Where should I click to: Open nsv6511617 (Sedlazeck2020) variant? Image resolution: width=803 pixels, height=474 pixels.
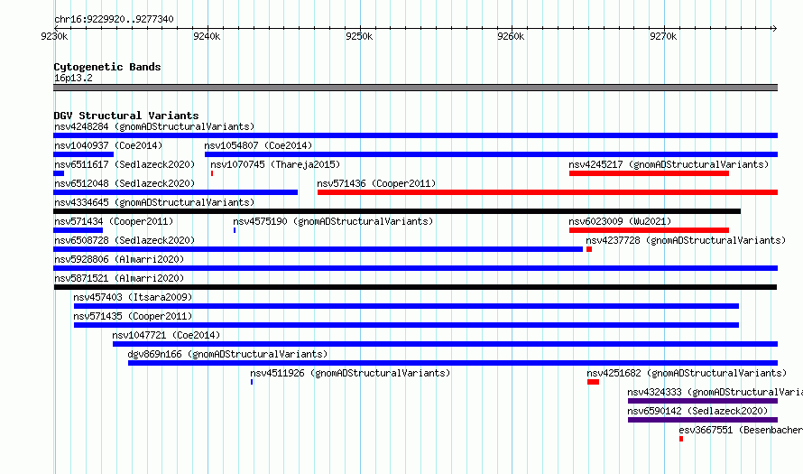tap(125, 164)
